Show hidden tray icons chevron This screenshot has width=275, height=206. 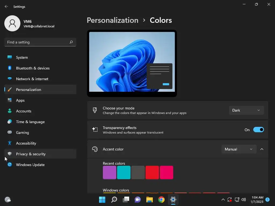pos(223,200)
